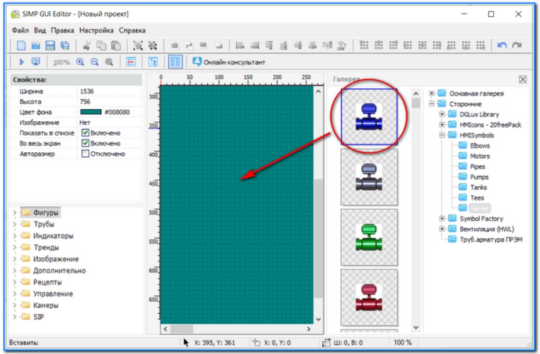Image resolution: width=540 pixels, height=354 pixels.
Task: Anchor object to the center of grid
Action: 422,45
